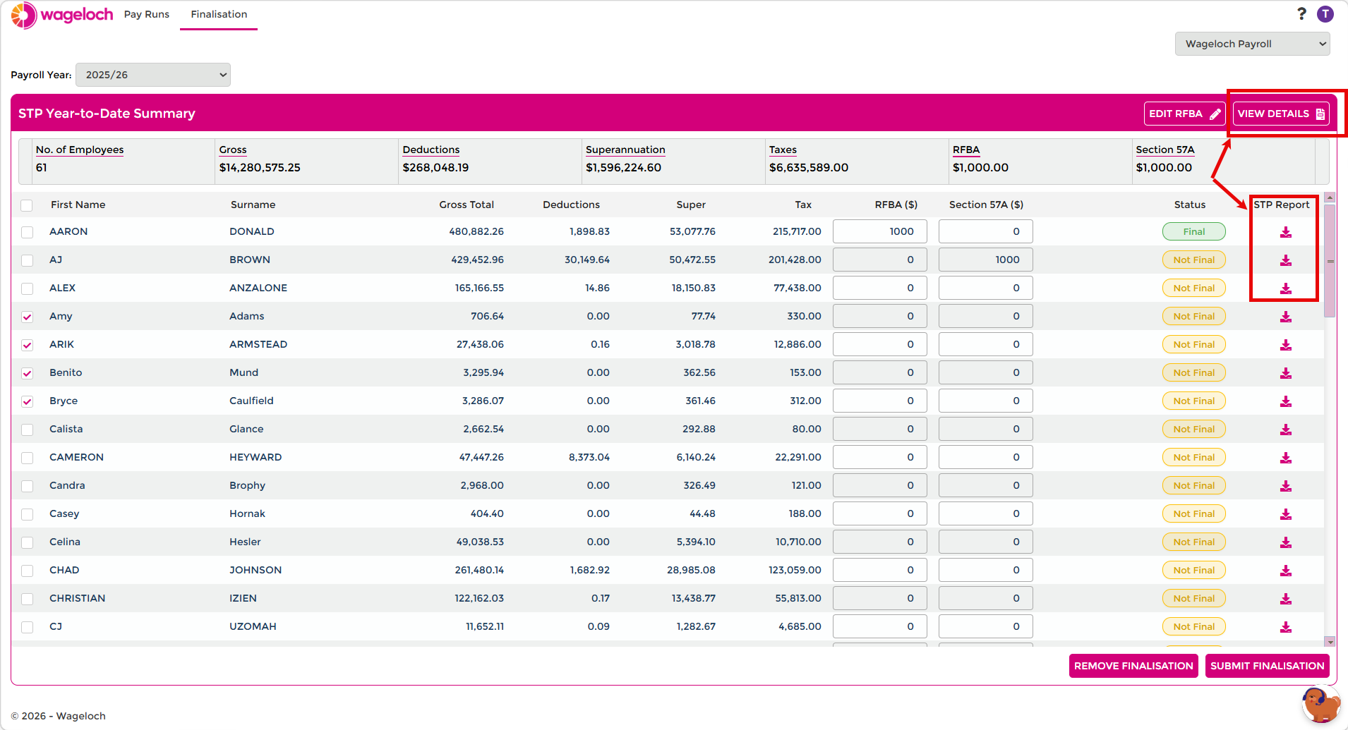Open the Payroll Year 2025/26 dropdown
The width and height of the screenshot is (1348, 730).
pos(153,75)
